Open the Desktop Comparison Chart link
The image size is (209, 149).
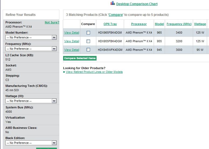point(137,4)
